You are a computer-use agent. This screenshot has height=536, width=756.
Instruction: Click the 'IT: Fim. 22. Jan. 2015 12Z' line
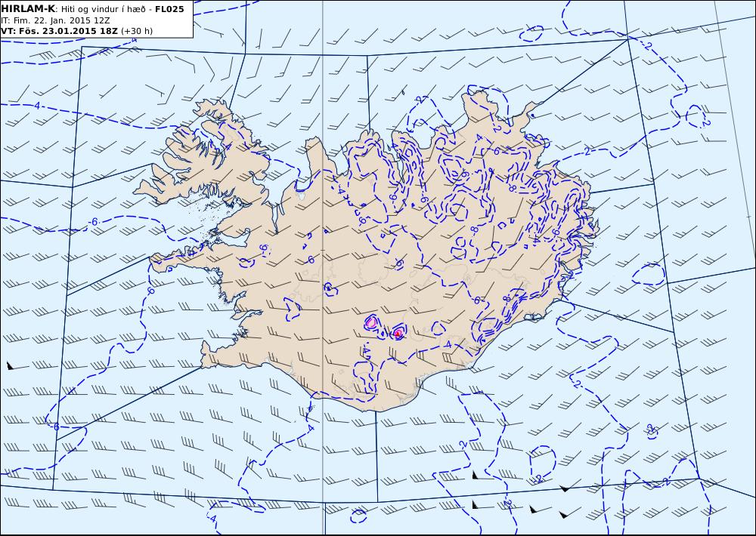(x=55, y=20)
